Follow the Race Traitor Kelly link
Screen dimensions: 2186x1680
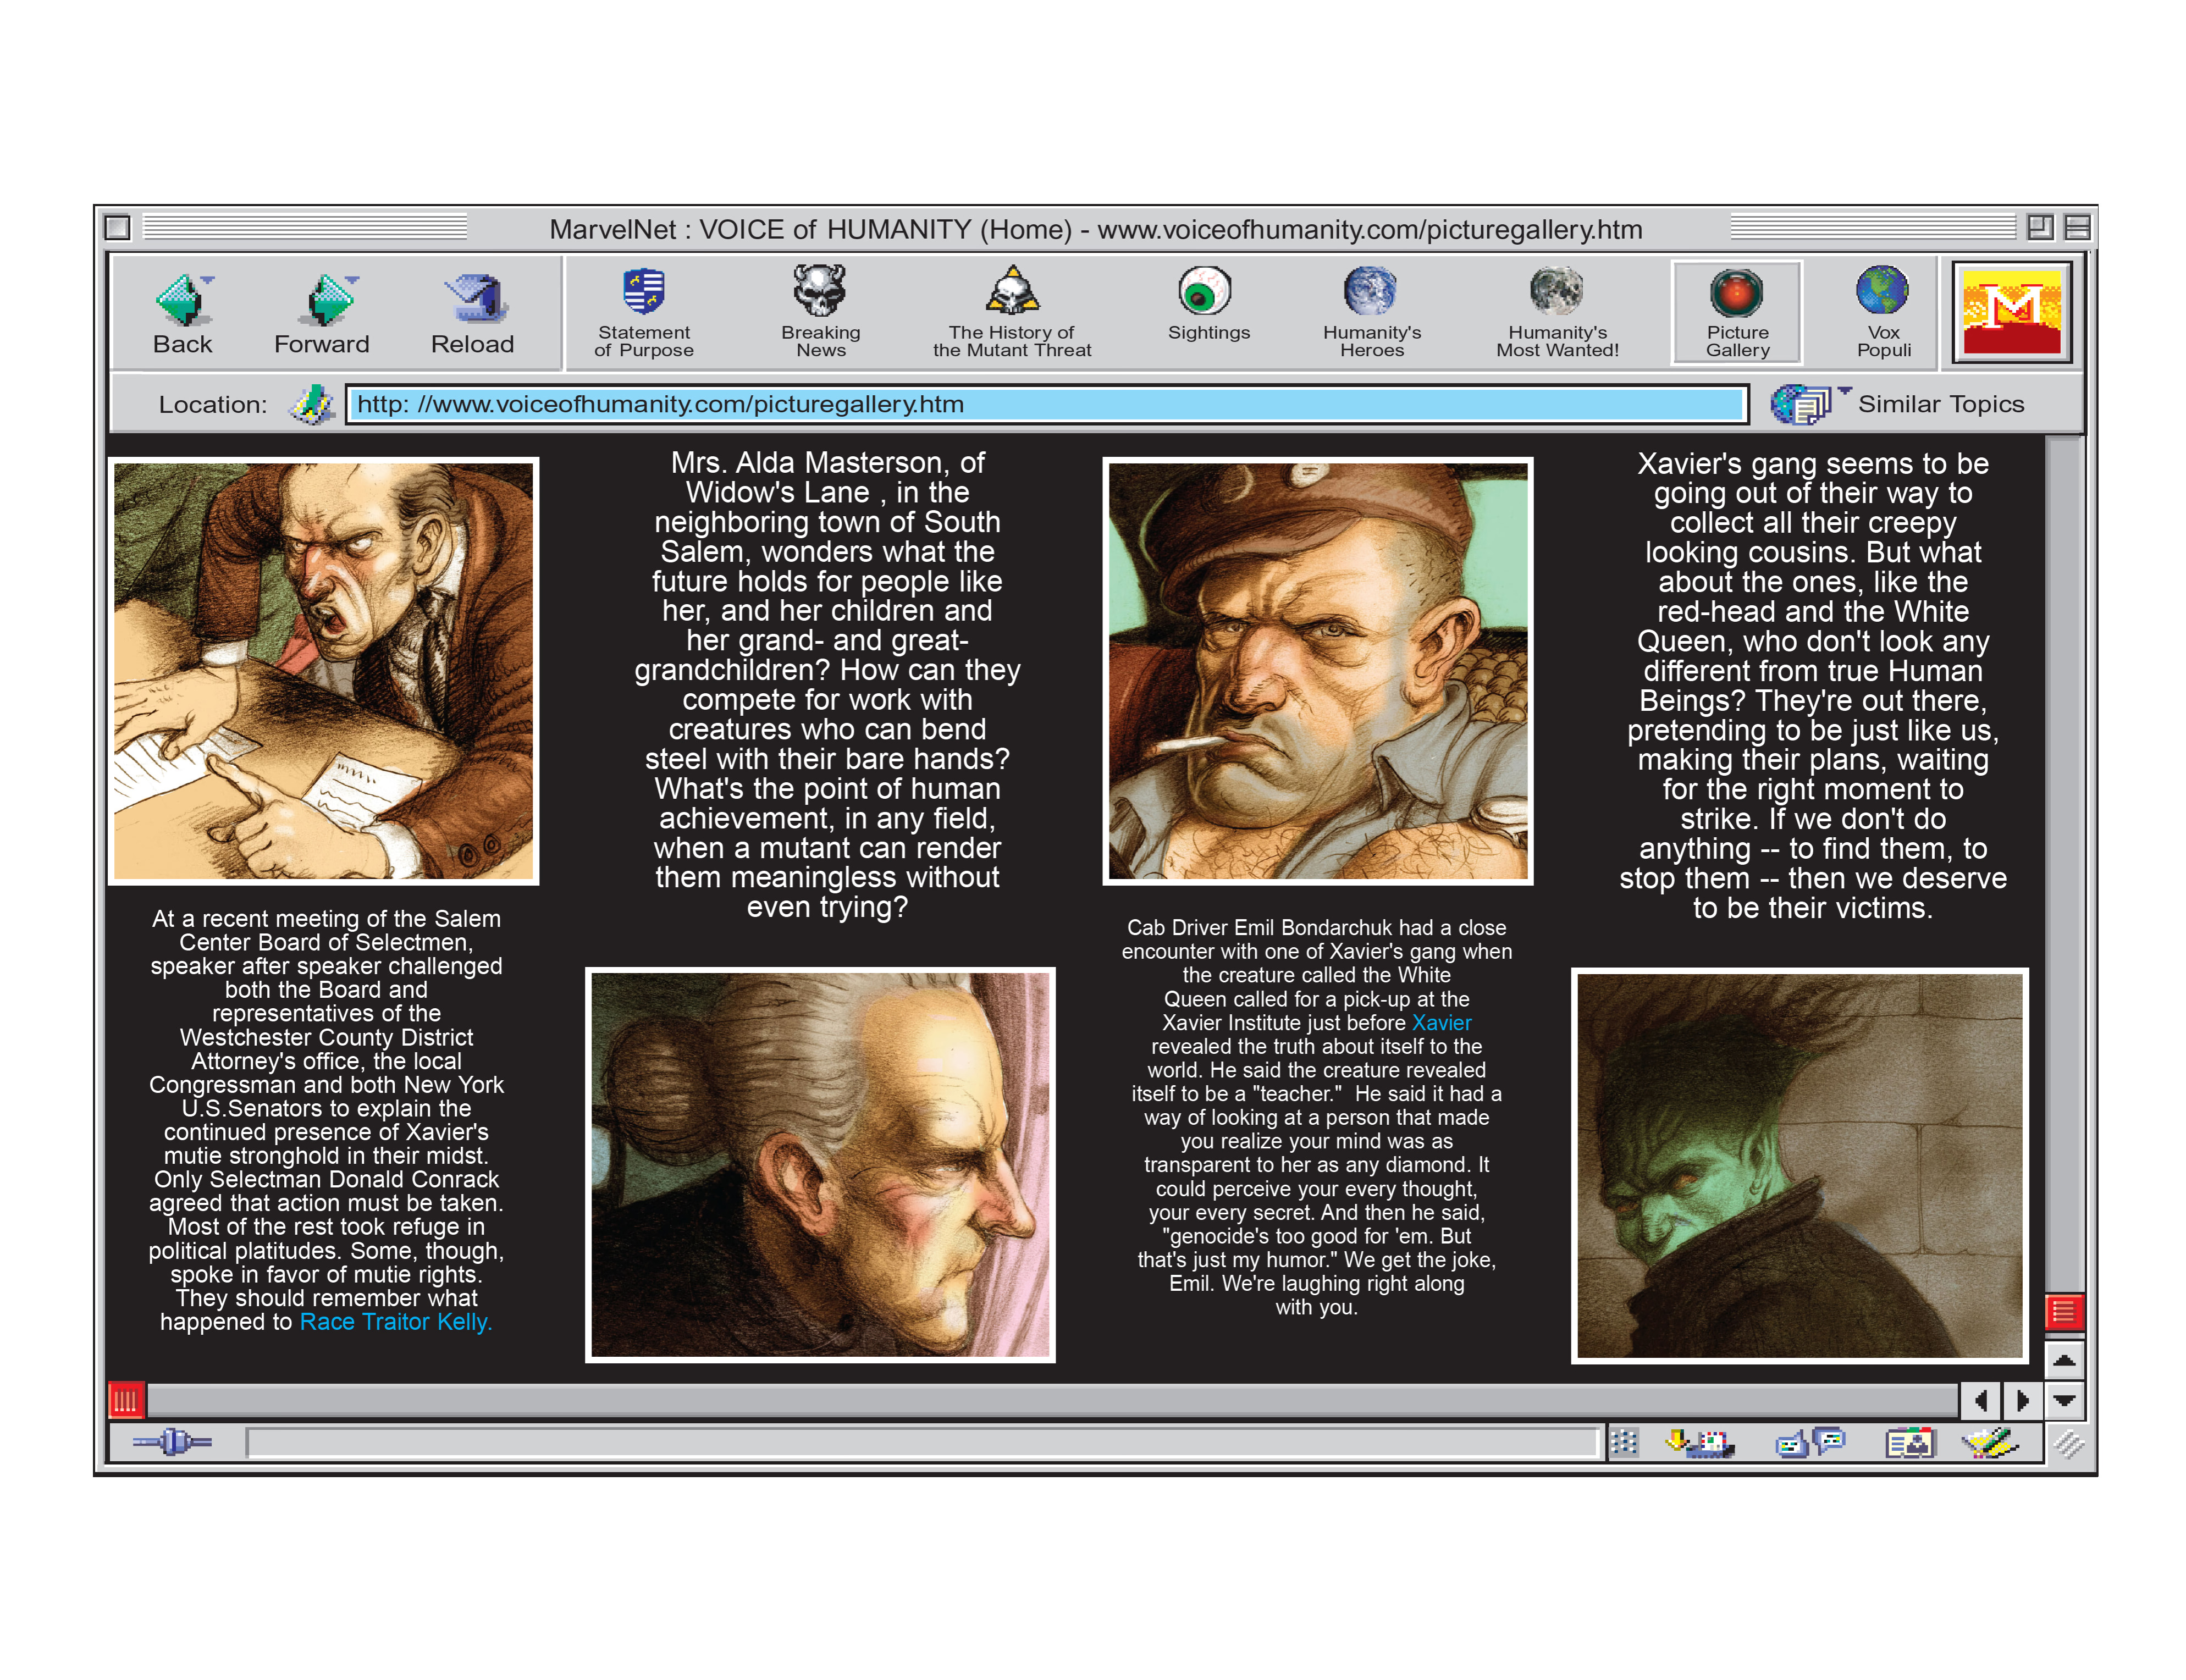pyautogui.click(x=395, y=1321)
